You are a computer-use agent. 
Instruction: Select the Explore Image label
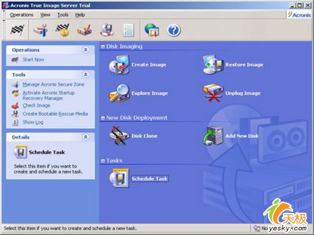pyautogui.click(x=149, y=93)
